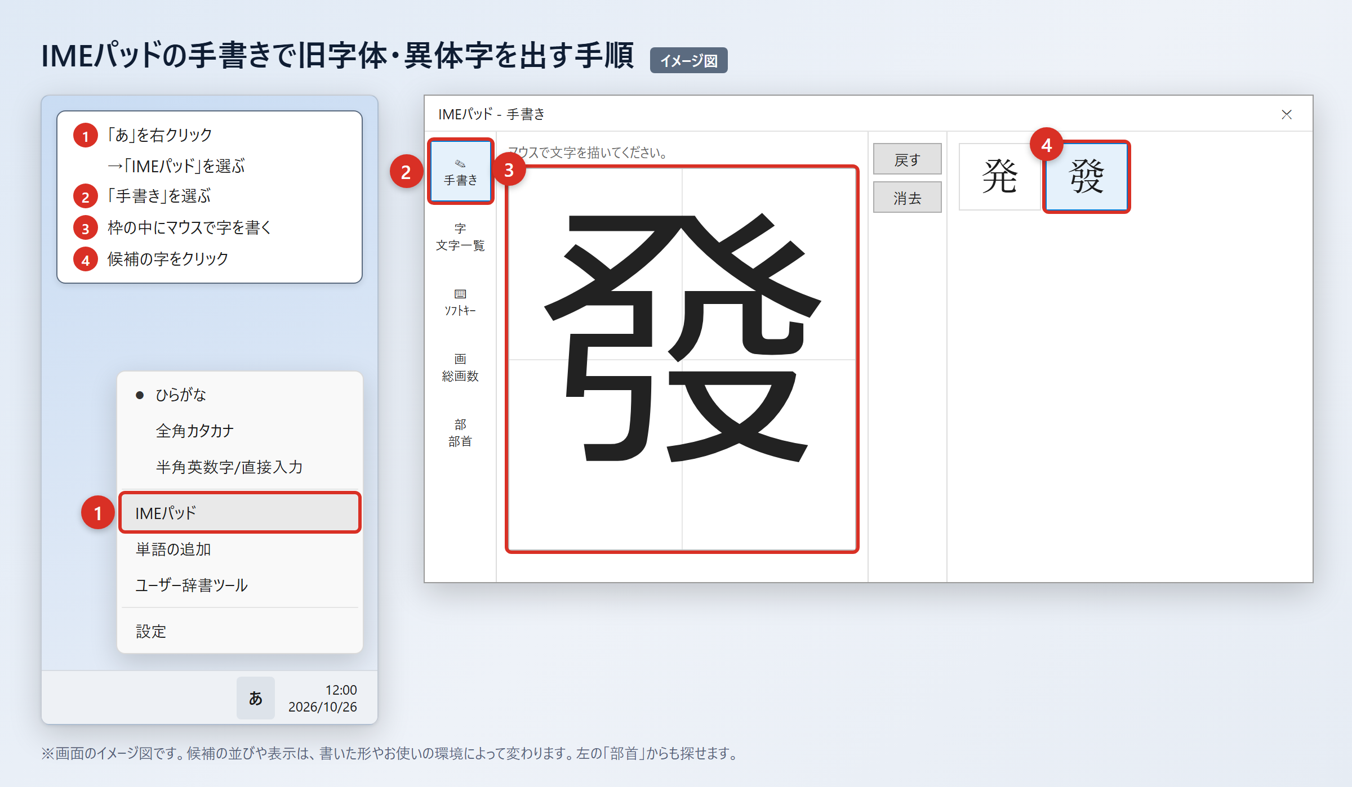Click the instruction text 枠の中にマウスで字を書く
The image size is (1352, 787).
tap(190, 227)
